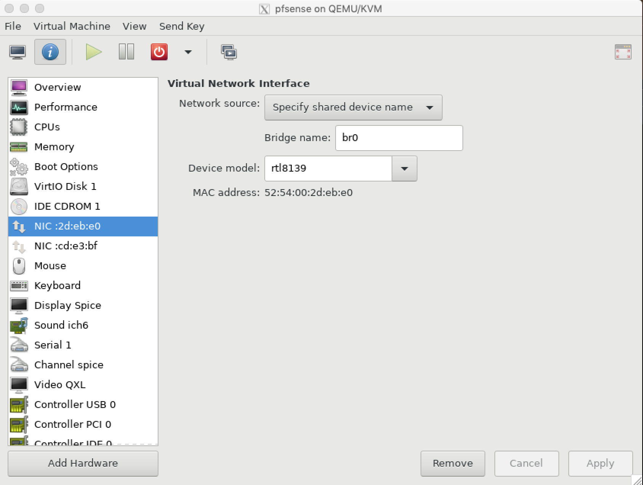Click the Controller PCI 0 card icon
This screenshot has height=485, width=643.
(x=19, y=424)
